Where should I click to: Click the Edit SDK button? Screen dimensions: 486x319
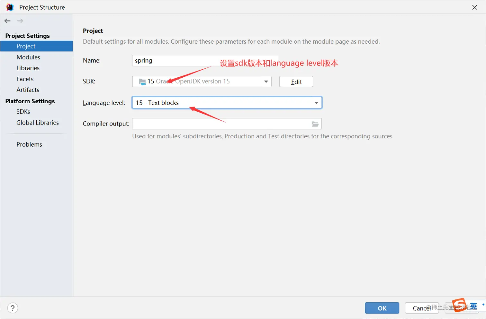pos(296,82)
